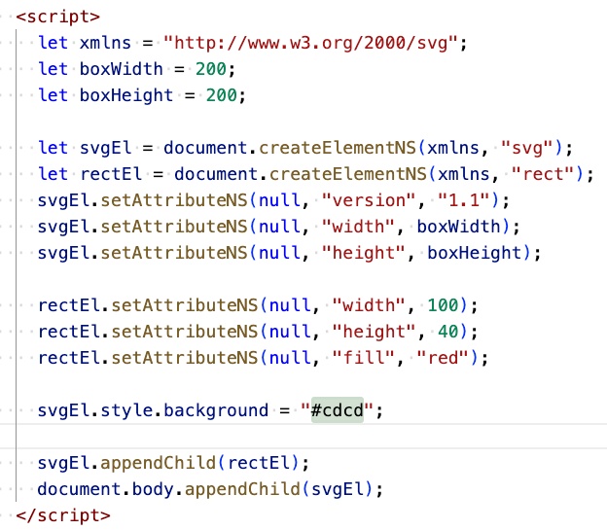
Task: Click createElementNS on the rectEl line
Action: [347, 174]
